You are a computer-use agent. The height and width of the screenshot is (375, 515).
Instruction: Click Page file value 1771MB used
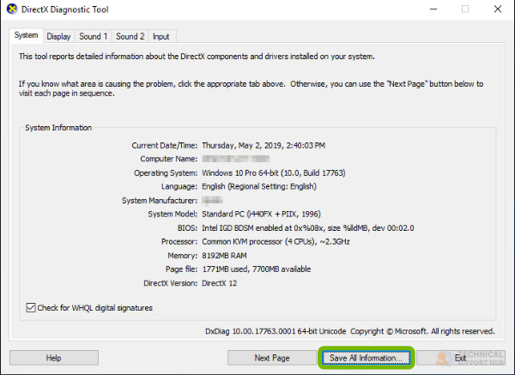pyautogui.click(x=256, y=269)
